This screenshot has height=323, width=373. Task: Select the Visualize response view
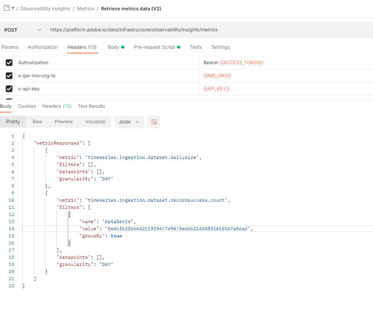pos(95,122)
